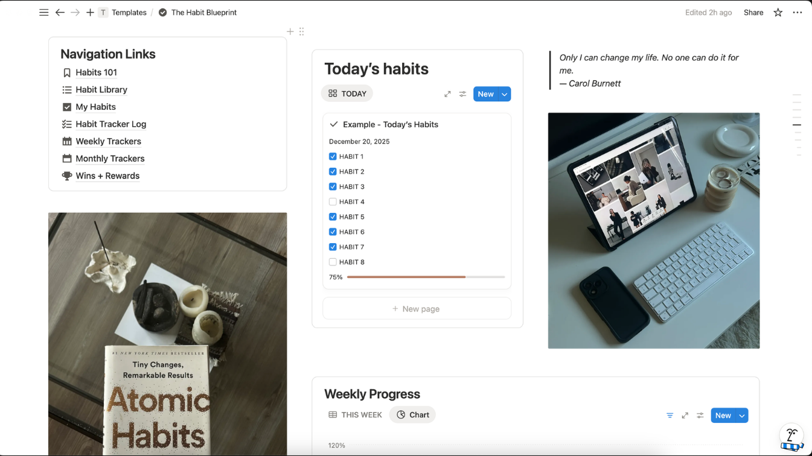
Task: Go forward with the right arrow
Action: click(x=75, y=12)
